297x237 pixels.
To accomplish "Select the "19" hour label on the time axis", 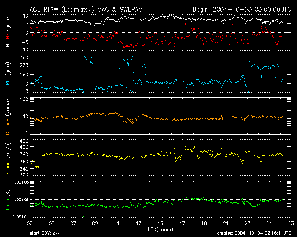I will pyautogui.click(x=204, y=223).
